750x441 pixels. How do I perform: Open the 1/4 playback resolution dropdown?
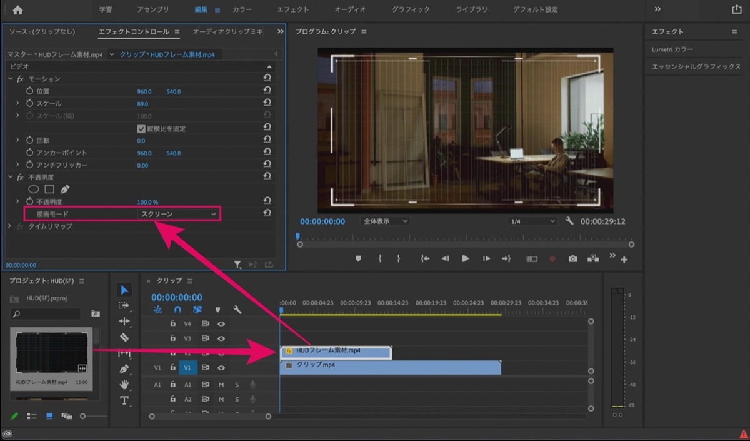tap(532, 221)
